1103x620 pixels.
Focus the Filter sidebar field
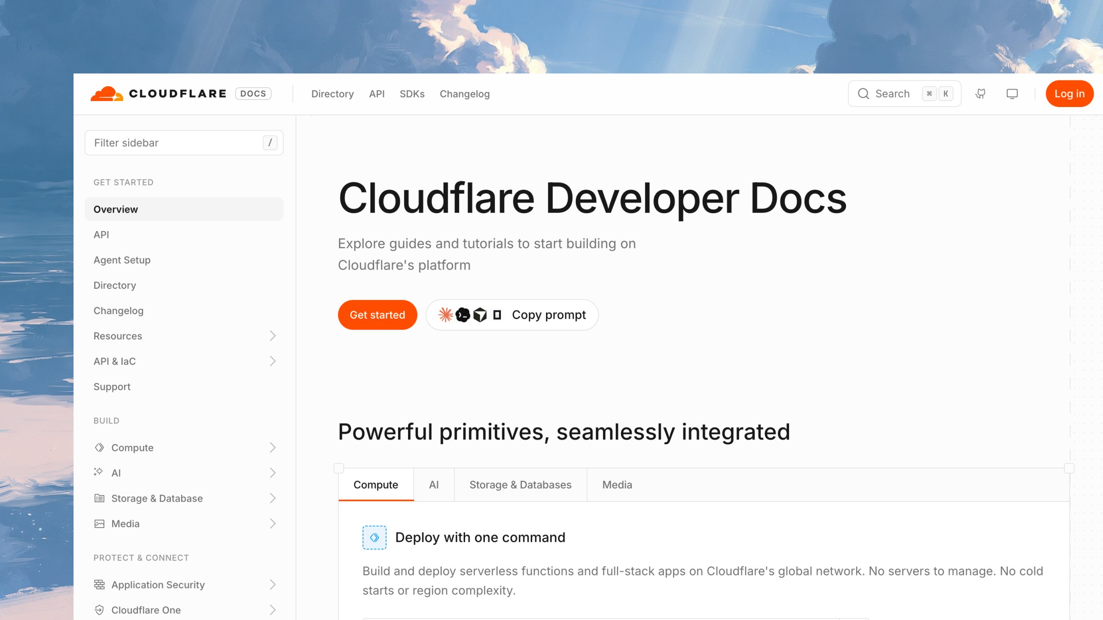184,143
